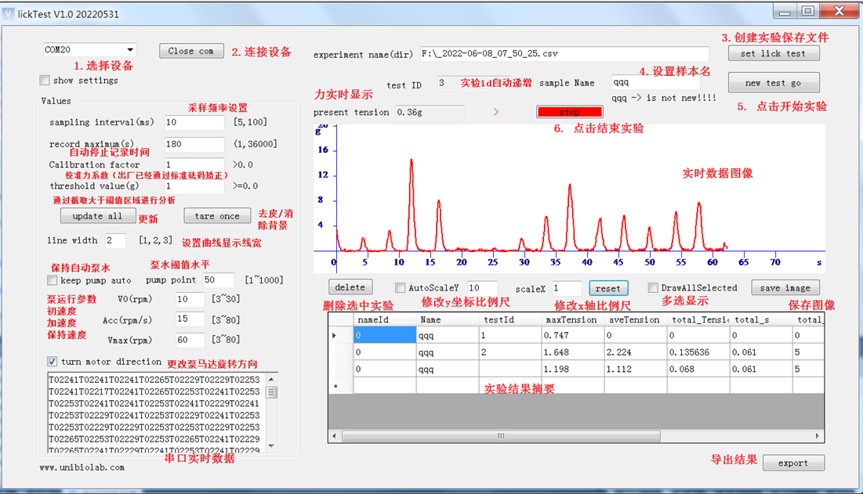Select the V0(rpm) input field

(x=190, y=299)
